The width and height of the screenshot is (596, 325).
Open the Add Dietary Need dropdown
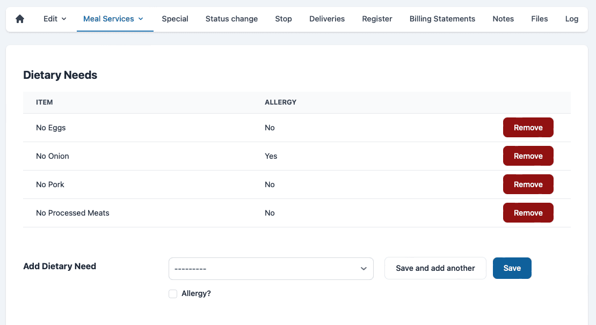pos(271,268)
